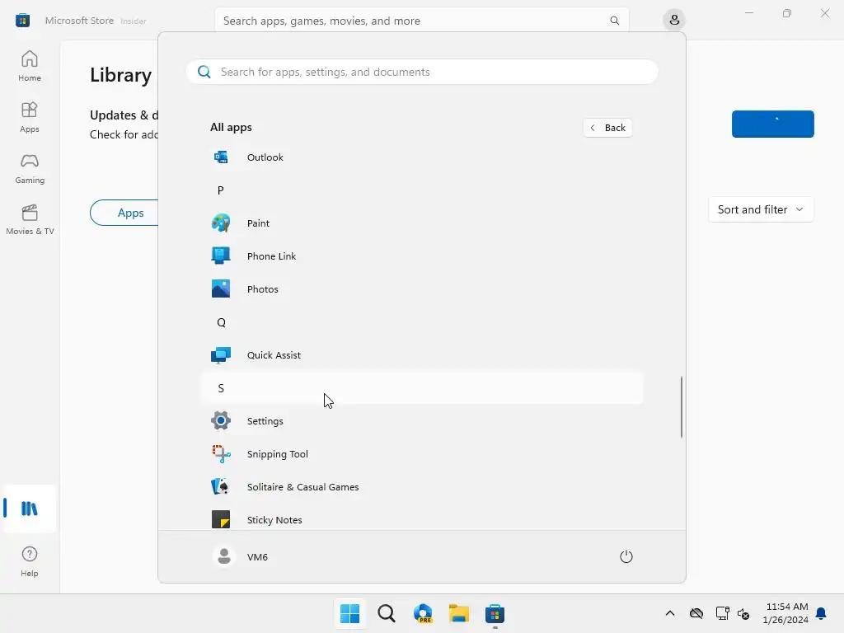This screenshot has height=633, width=844.
Task: Open the Sticky Notes icon
Action: (x=221, y=520)
